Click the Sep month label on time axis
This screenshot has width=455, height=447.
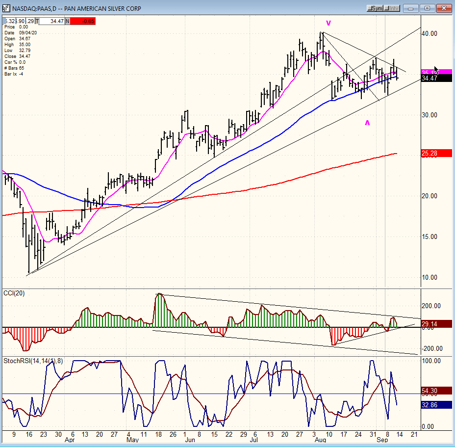tap(381, 441)
